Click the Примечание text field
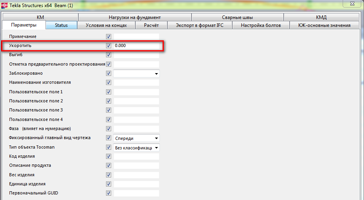This screenshot has height=200, width=364. (136, 37)
